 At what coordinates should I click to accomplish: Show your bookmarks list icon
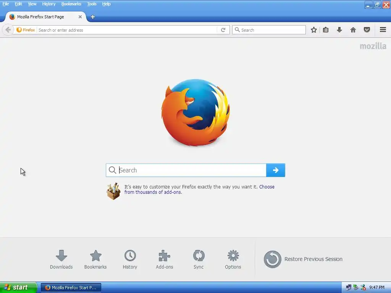[326, 30]
